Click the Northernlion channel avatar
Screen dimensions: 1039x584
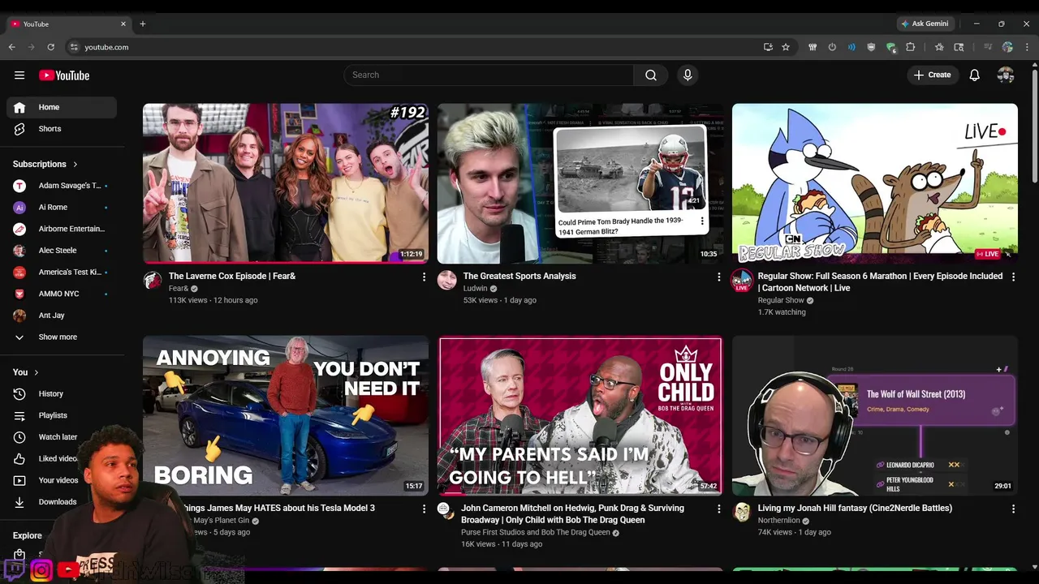[x=742, y=512]
